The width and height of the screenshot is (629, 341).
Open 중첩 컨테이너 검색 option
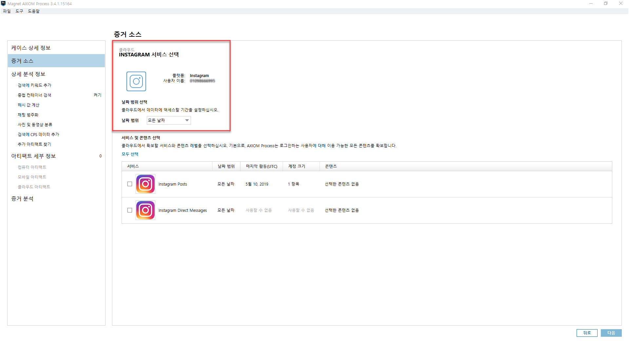[x=34, y=95]
